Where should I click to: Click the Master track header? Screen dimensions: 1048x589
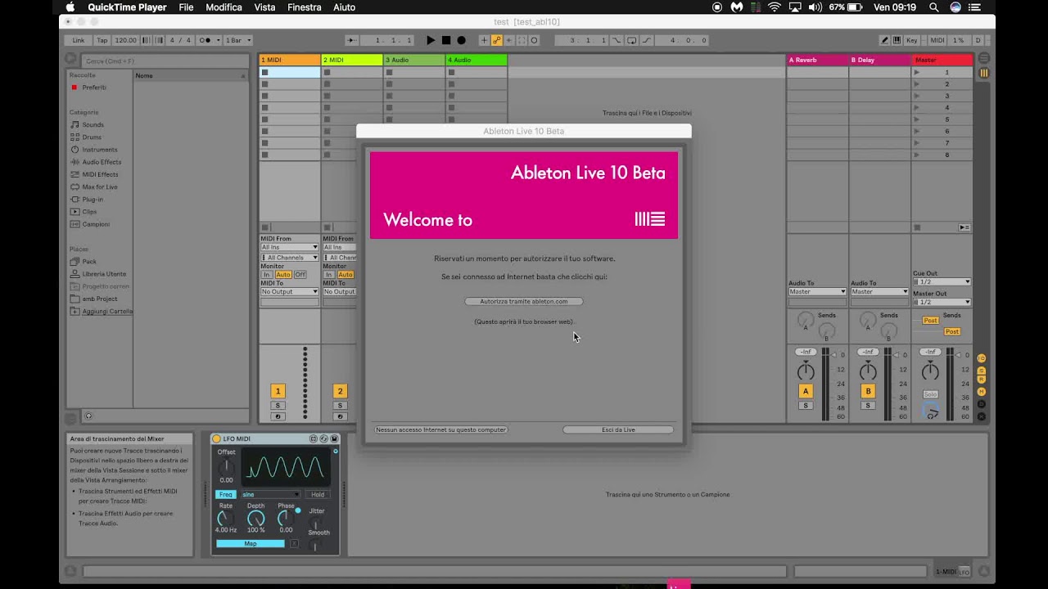click(x=942, y=60)
